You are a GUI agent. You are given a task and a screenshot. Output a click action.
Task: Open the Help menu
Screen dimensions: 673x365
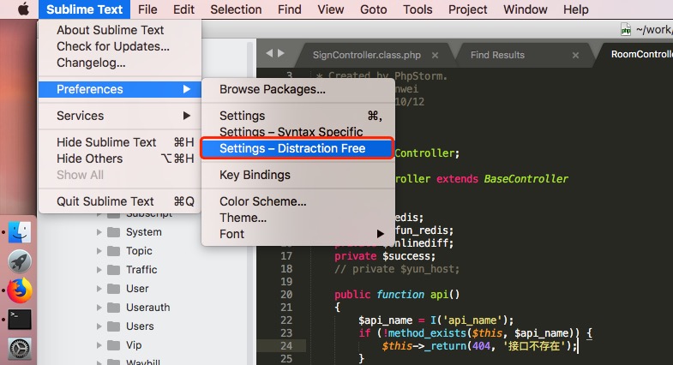pyautogui.click(x=575, y=9)
